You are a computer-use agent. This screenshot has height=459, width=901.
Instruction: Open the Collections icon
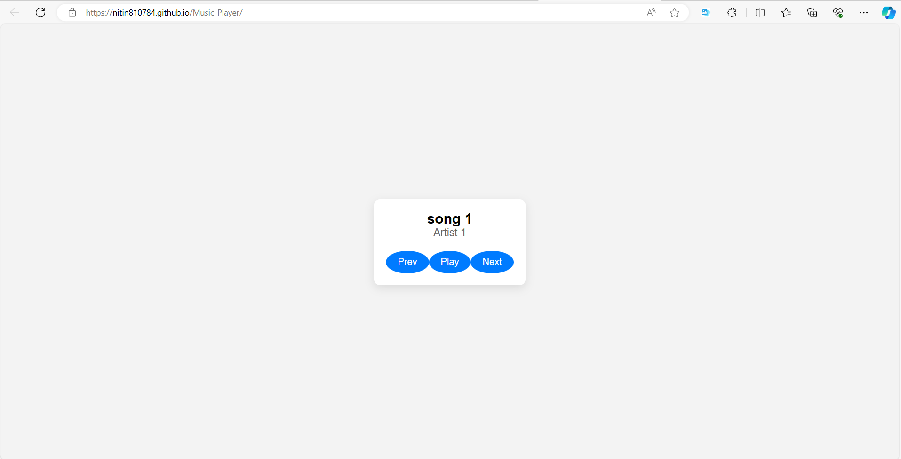click(812, 13)
